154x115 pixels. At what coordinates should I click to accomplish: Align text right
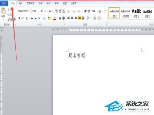tap(76, 18)
